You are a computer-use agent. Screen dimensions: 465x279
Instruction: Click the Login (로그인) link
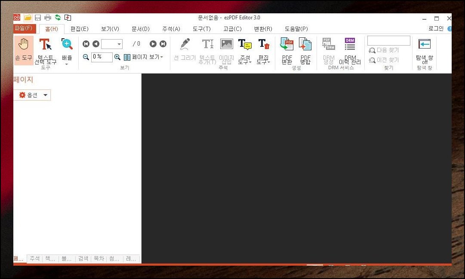(436, 28)
